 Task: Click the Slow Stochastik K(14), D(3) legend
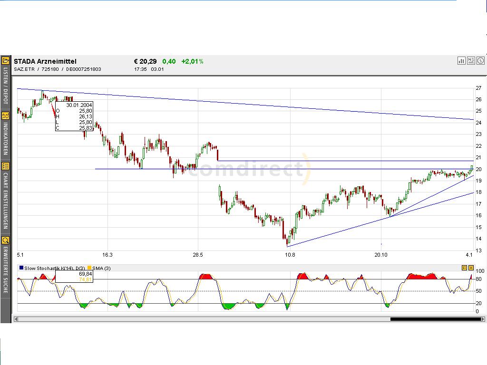pos(54,268)
